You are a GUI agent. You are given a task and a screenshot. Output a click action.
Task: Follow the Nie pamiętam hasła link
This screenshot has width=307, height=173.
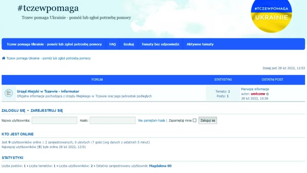click(152, 121)
